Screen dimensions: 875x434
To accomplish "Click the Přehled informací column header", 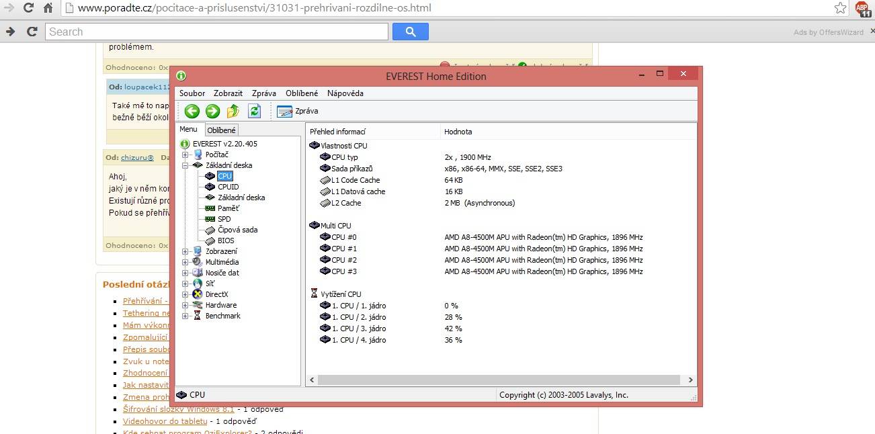I will coord(373,132).
